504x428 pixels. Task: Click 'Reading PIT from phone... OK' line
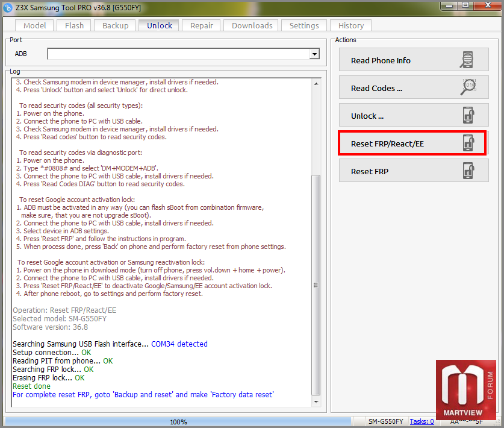click(x=63, y=361)
